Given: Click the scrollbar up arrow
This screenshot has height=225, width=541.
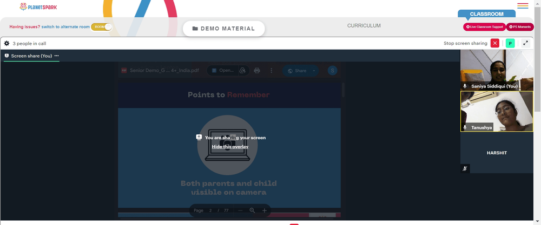Looking at the screenshot, I should [x=538, y=2].
